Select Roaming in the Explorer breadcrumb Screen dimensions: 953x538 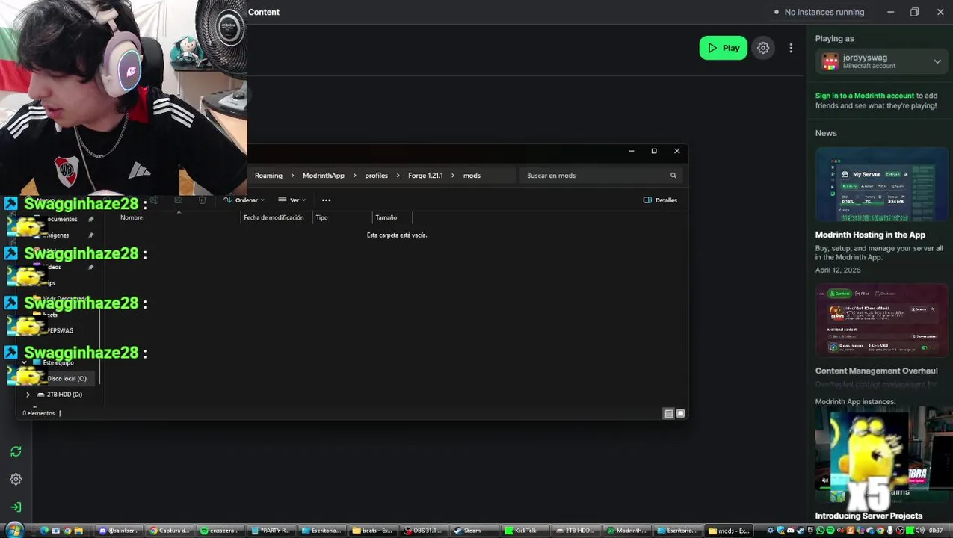(268, 176)
